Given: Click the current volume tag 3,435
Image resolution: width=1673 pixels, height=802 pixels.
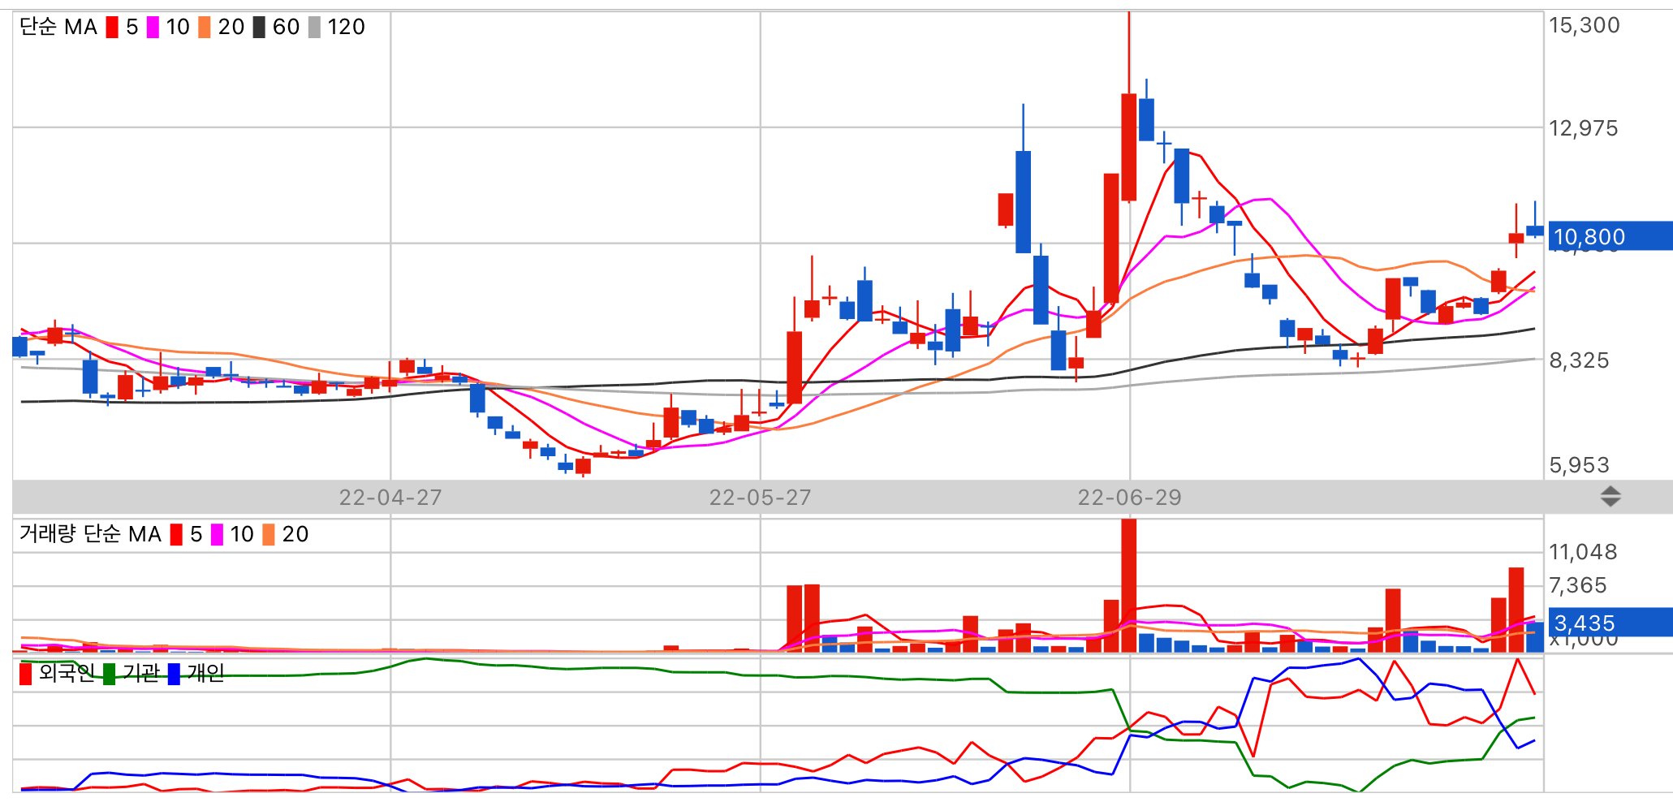Looking at the screenshot, I should pyautogui.click(x=1610, y=623).
